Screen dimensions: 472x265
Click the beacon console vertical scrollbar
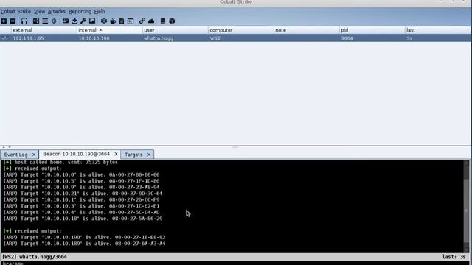pos(467,206)
